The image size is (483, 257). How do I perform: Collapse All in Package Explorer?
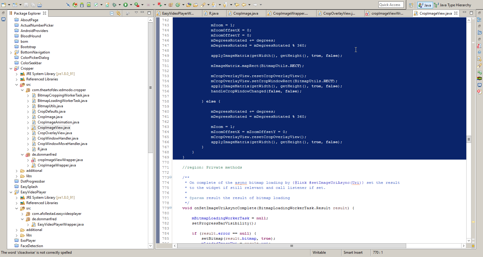[x=111, y=13]
